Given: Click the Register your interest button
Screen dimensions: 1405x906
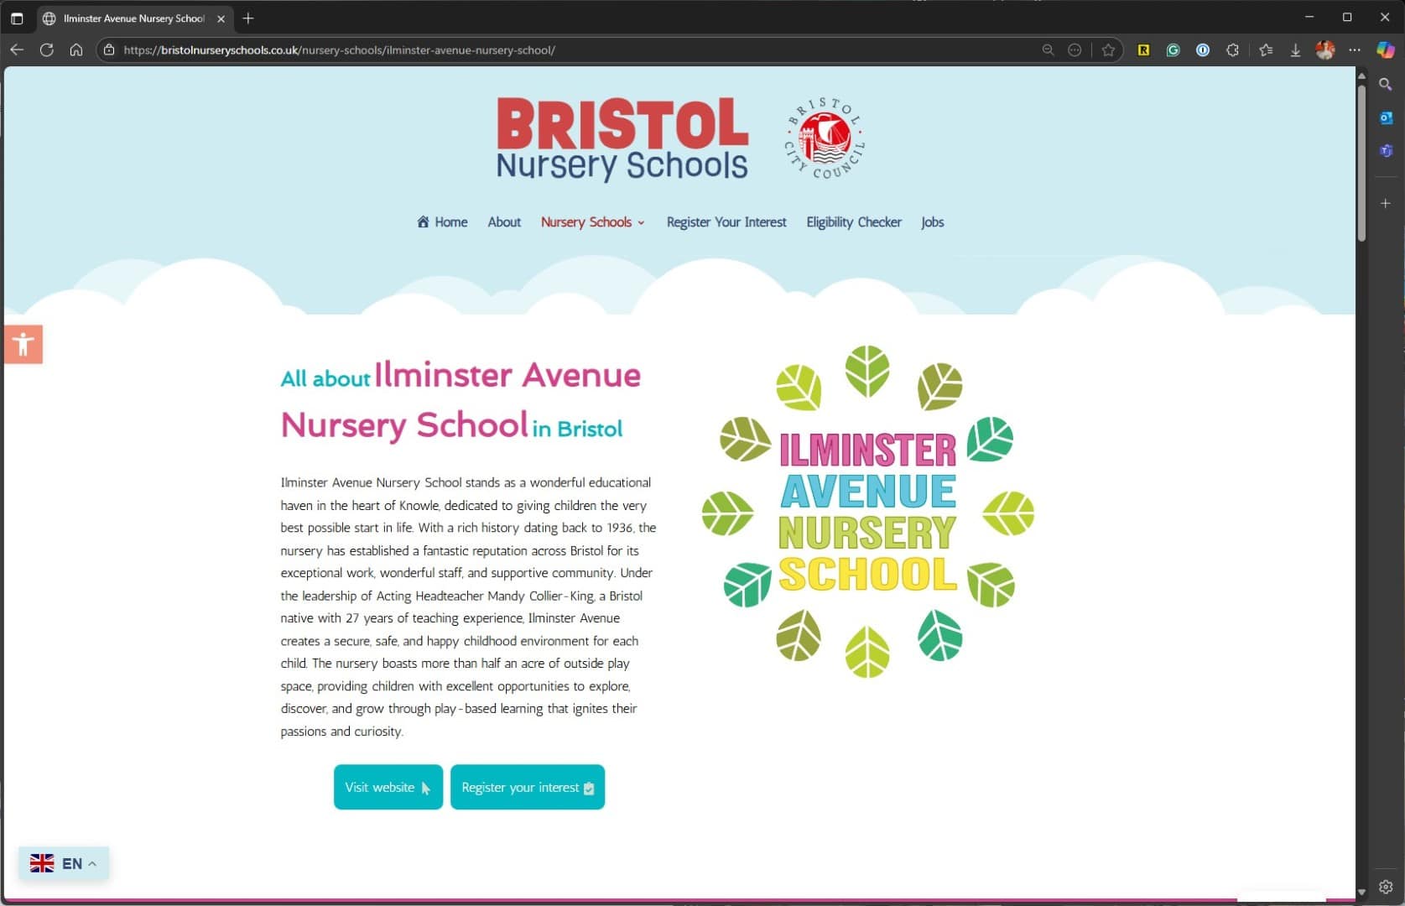Looking at the screenshot, I should pos(527,787).
